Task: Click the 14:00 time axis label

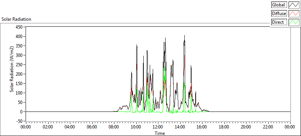Action: tap(180, 127)
